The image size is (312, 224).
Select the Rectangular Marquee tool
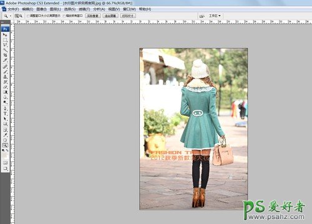tap(5, 39)
